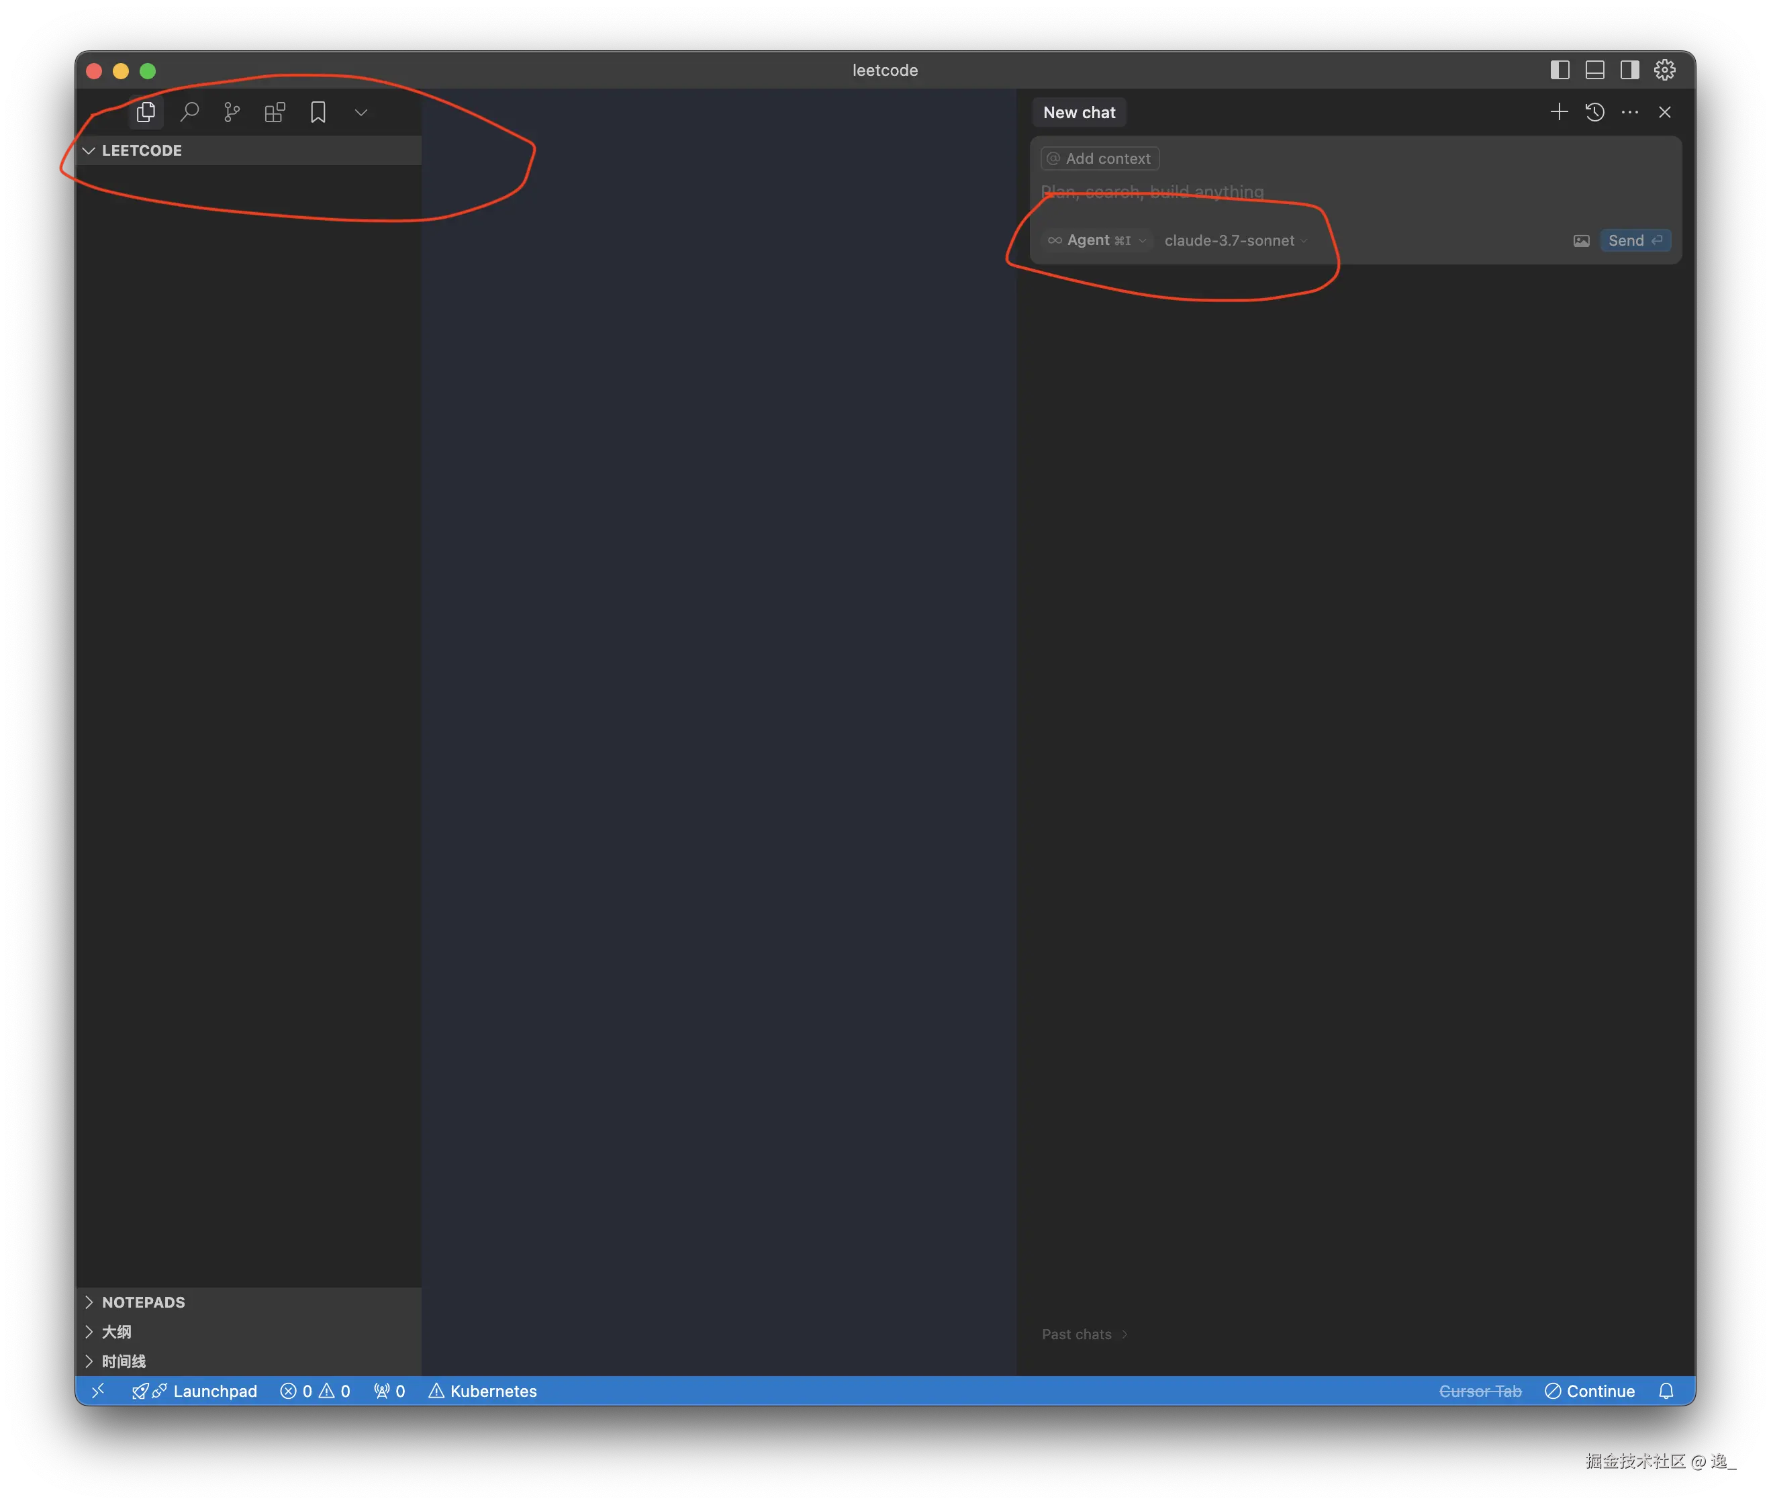1771x1505 pixels.
Task: Expand the NOTEPADS section
Action: point(143,1302)
